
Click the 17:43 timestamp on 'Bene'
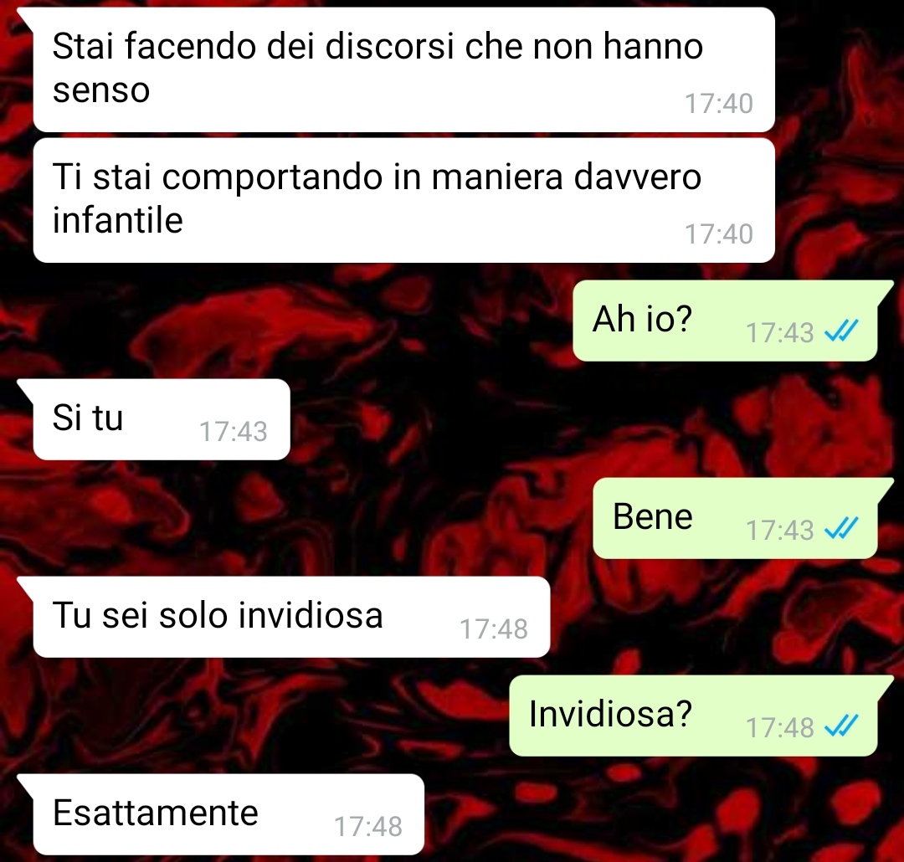779,530
